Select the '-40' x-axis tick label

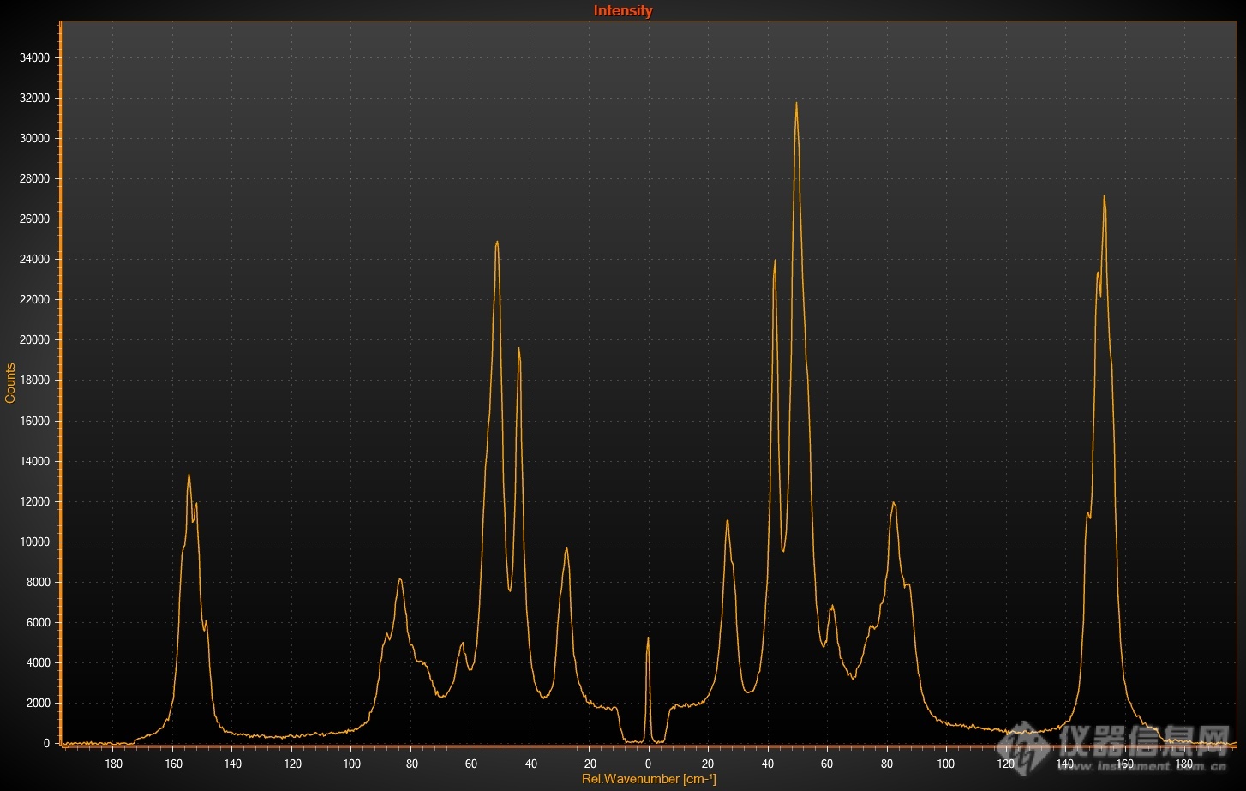529,764
